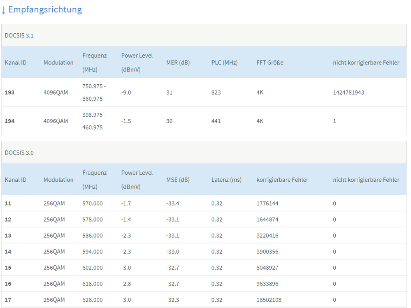Click the -33.4 MSE value
Screen dimensions: 411x308
pos(172,203)
